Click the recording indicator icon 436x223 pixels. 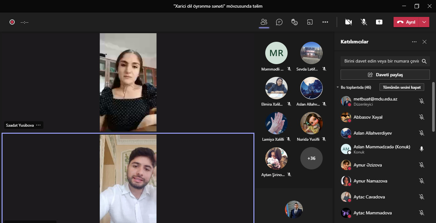click(12, 22)
